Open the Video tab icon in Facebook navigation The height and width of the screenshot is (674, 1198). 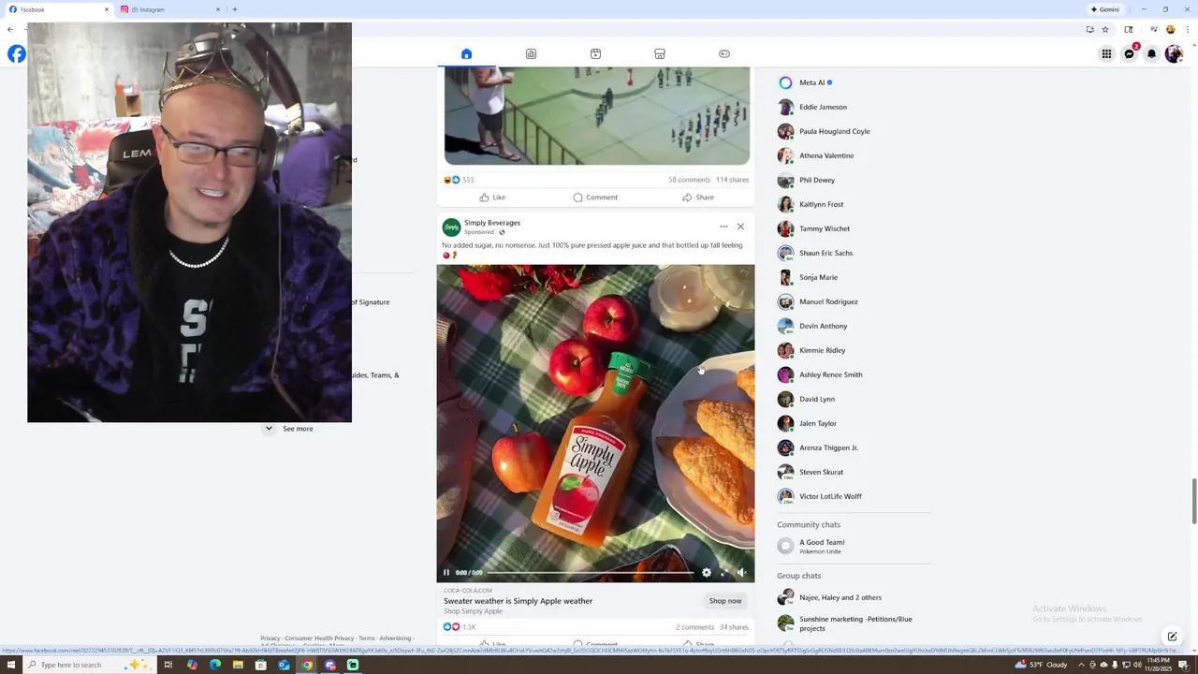click(x=595, y=53)
